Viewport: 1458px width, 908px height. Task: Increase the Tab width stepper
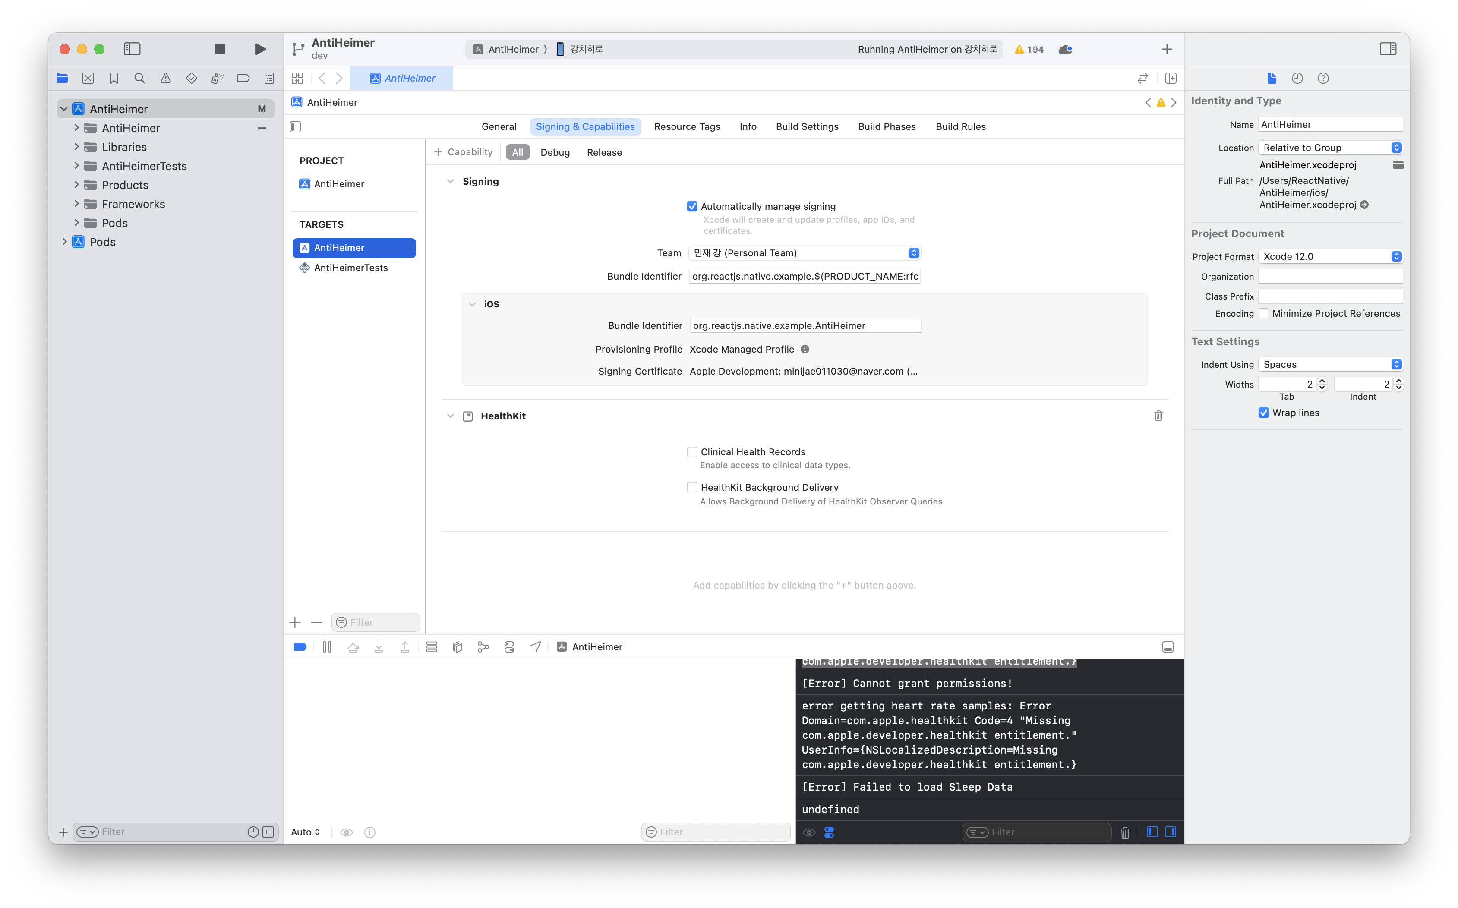pos(1322,381)
